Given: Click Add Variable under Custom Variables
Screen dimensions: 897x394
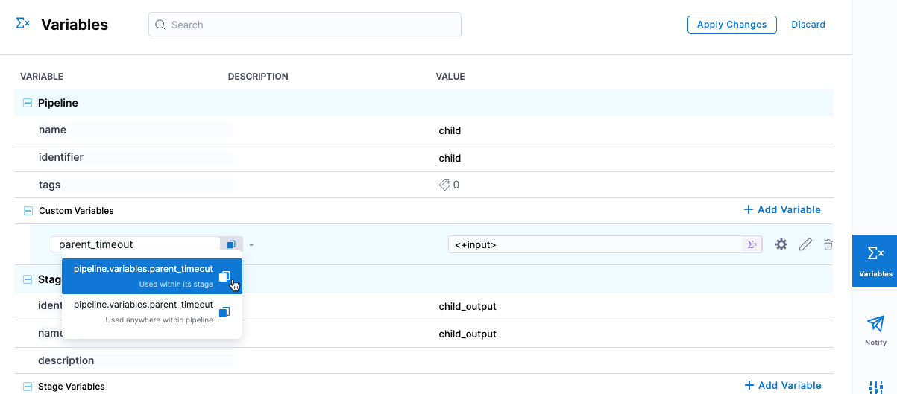Looking at the screenshot, I should point(782,210).
